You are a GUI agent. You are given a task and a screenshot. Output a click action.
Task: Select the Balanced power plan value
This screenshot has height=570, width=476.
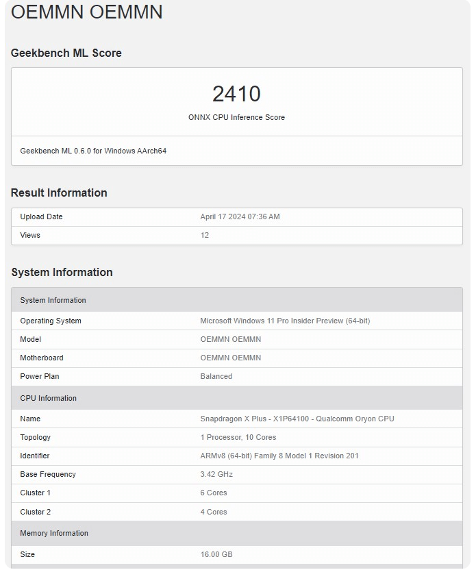216,376
